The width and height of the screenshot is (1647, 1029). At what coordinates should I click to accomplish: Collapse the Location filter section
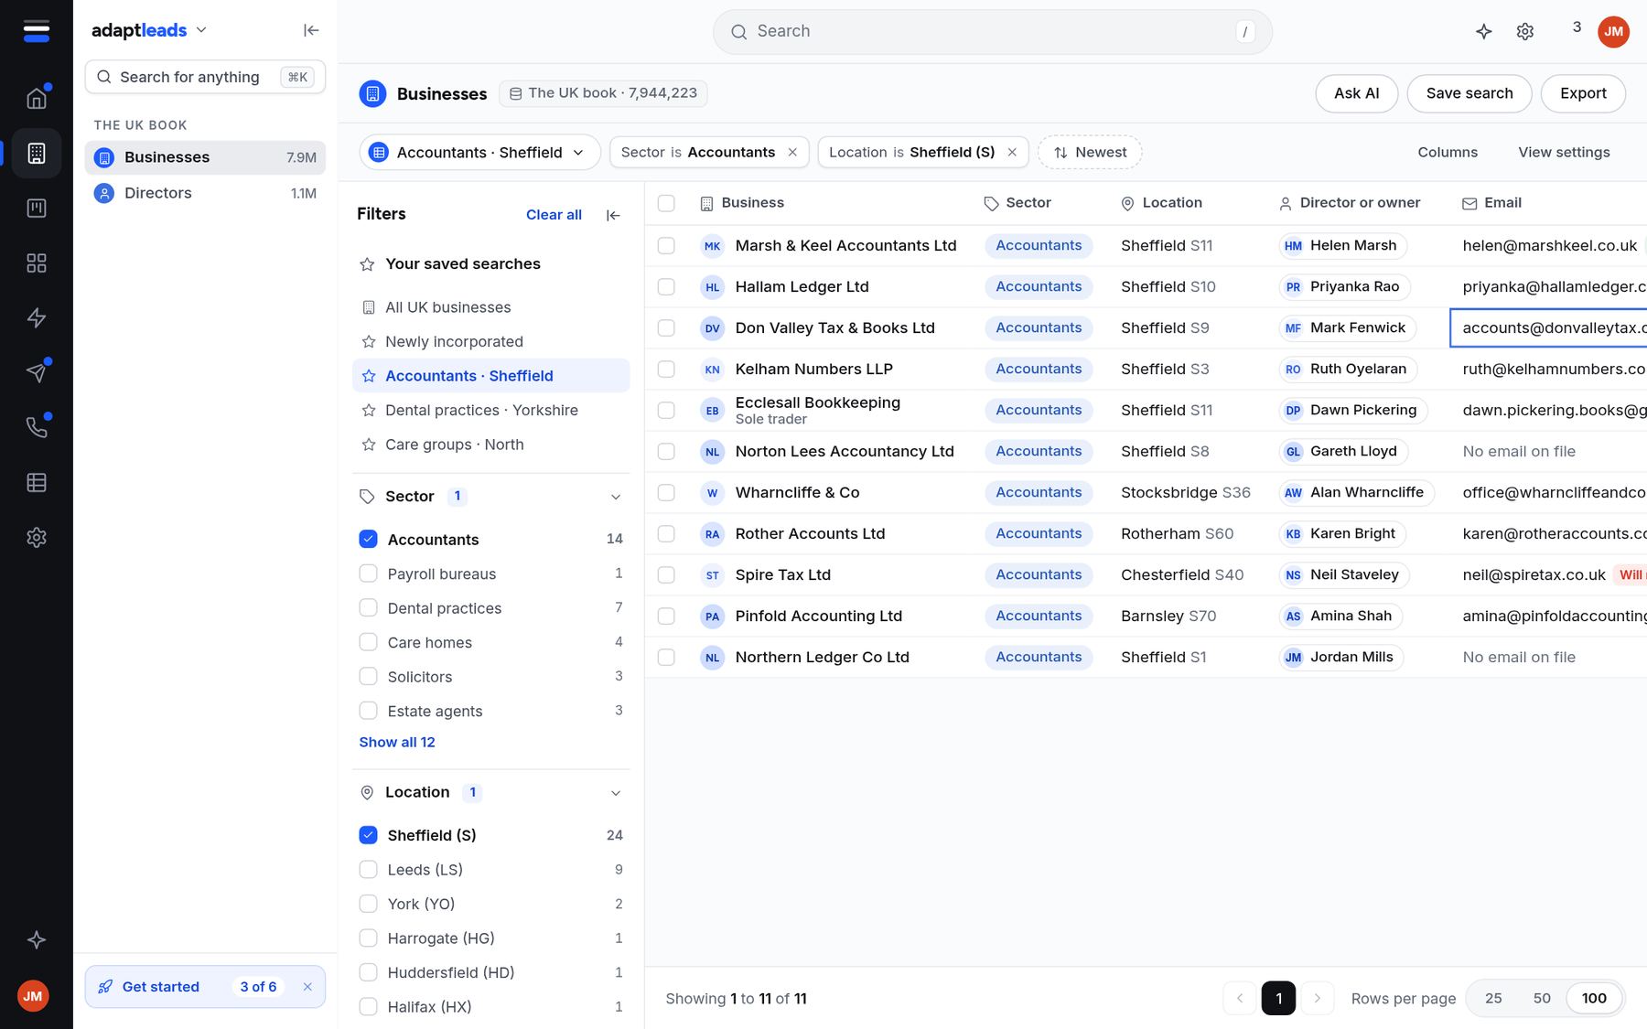point(616,793)
